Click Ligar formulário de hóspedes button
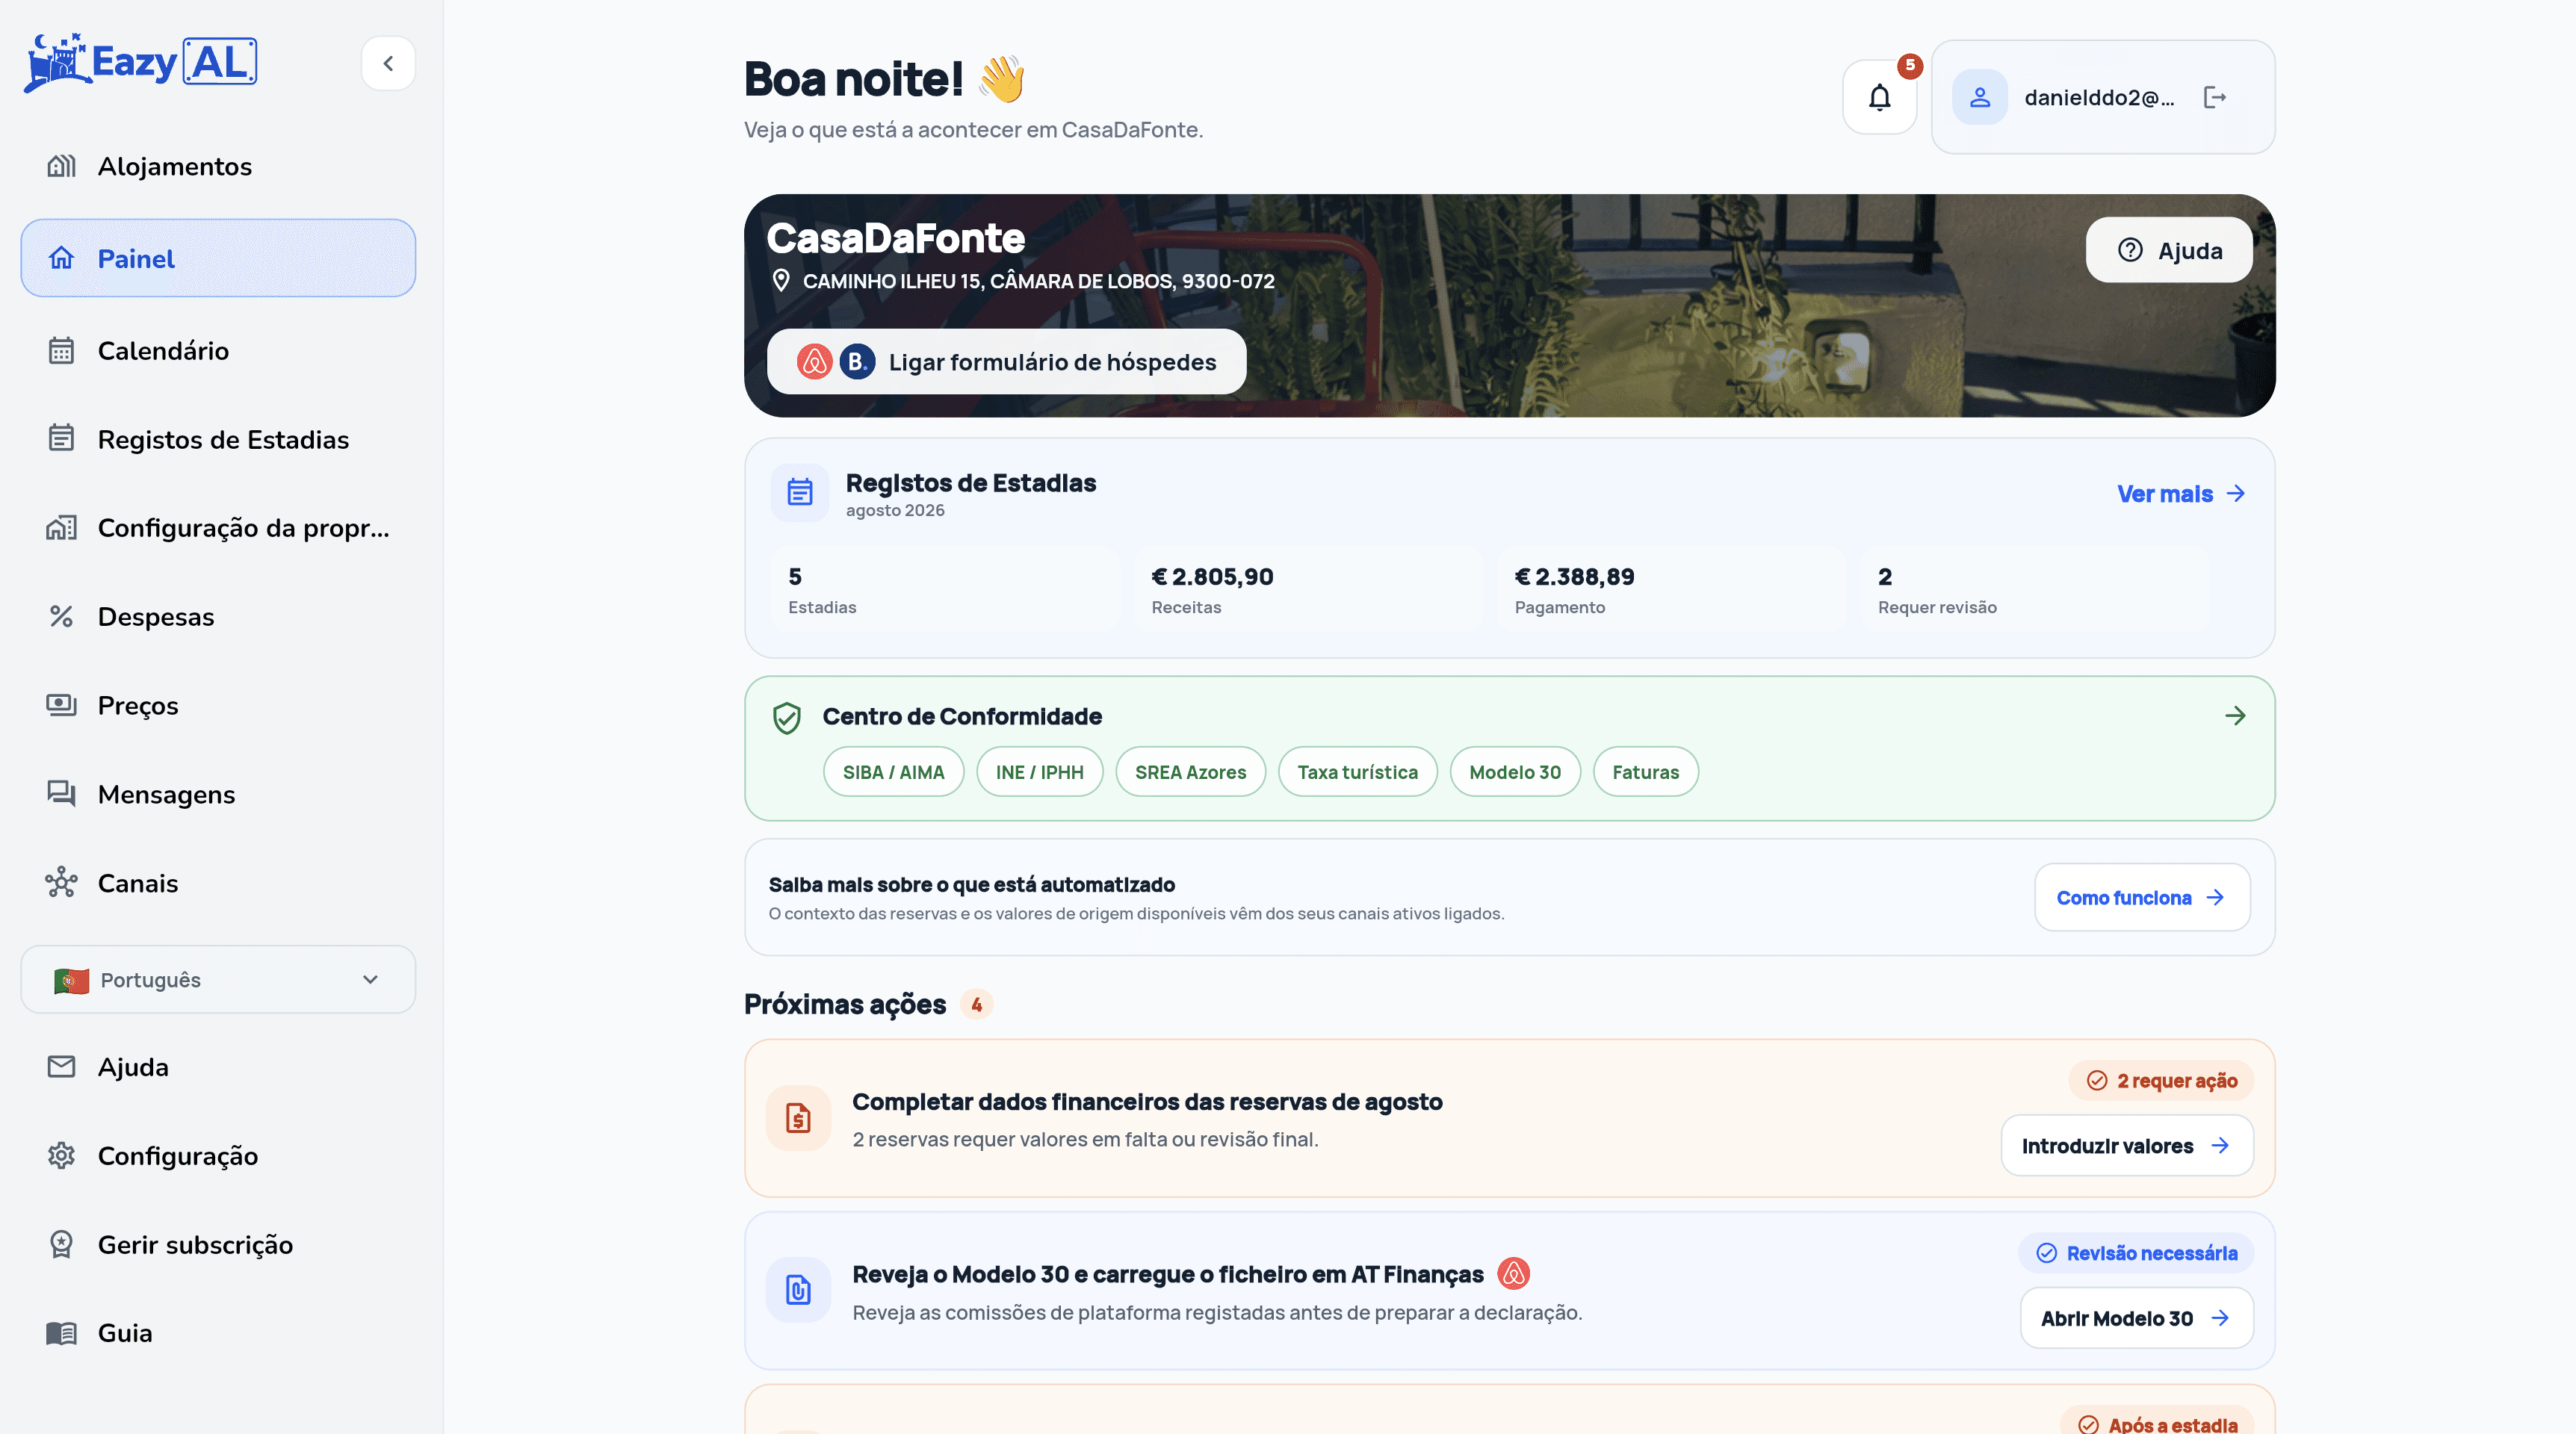Screen dimensions: 2576x1434 click(x=1006, y=362)
